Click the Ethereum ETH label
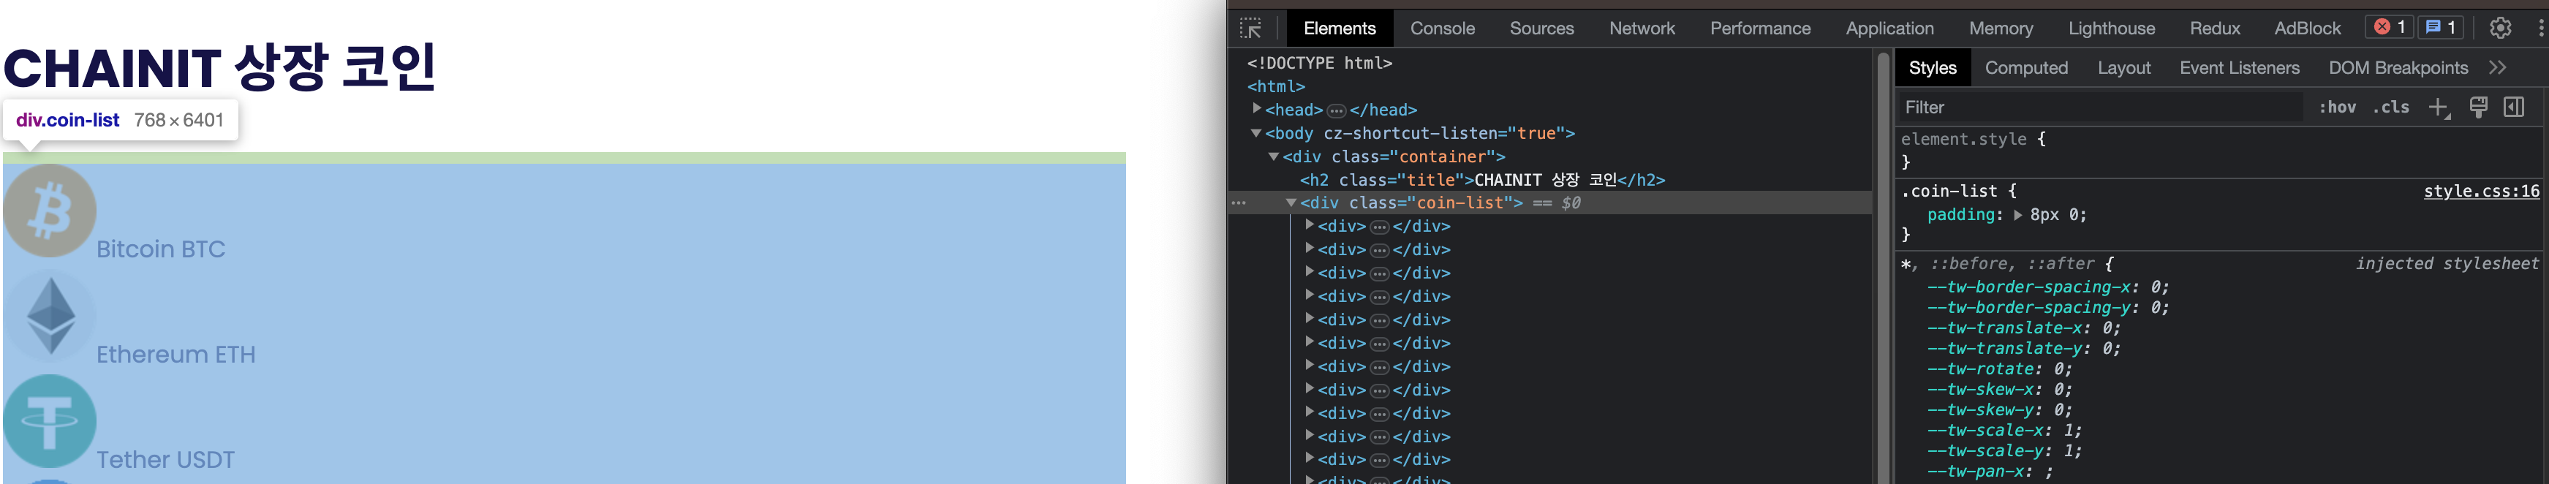The height and width of the screenshot is (484, 2549). 175,355
